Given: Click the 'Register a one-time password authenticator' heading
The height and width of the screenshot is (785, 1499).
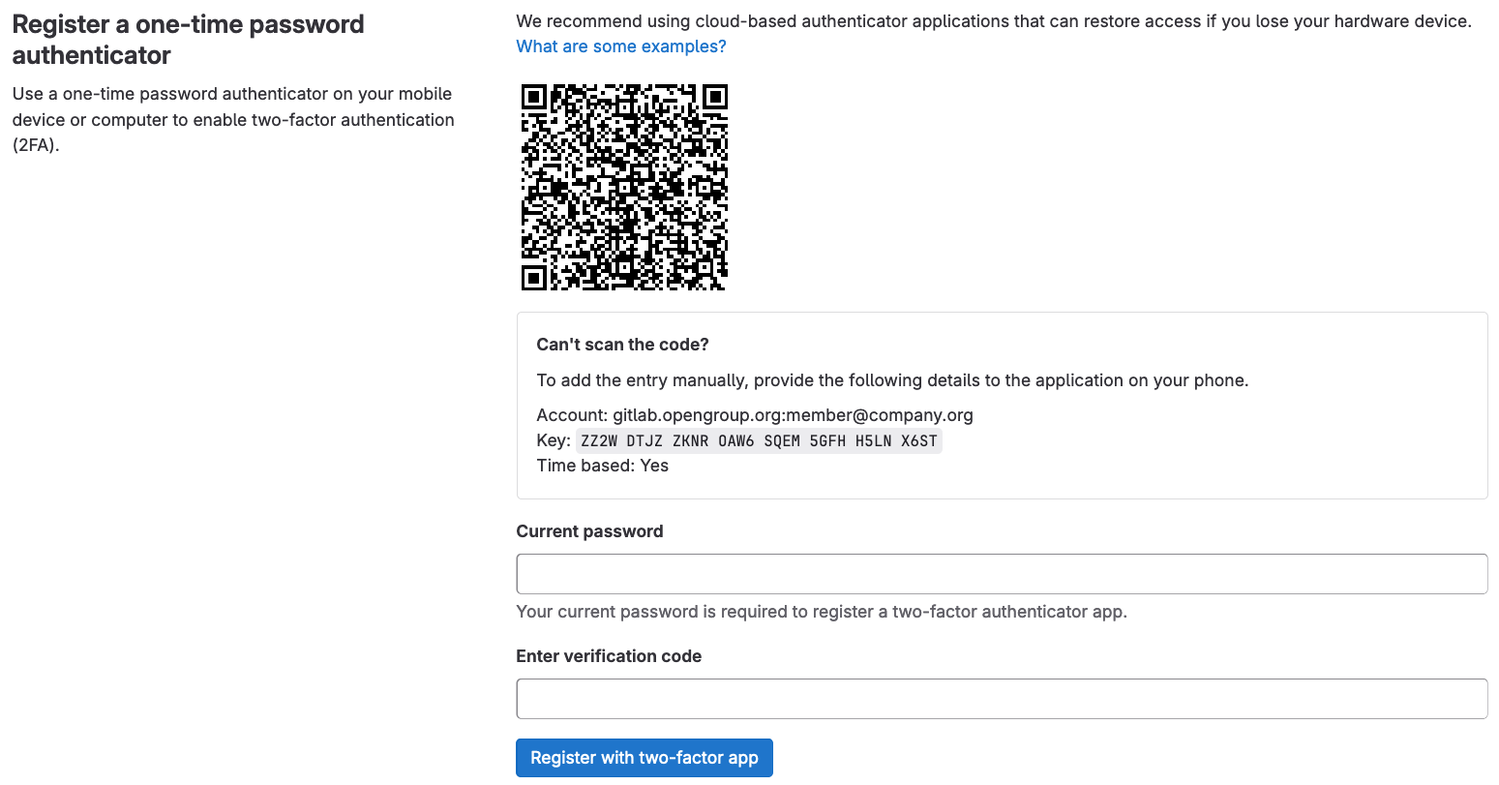Looking at the screenshot, I should click(187, 40).
